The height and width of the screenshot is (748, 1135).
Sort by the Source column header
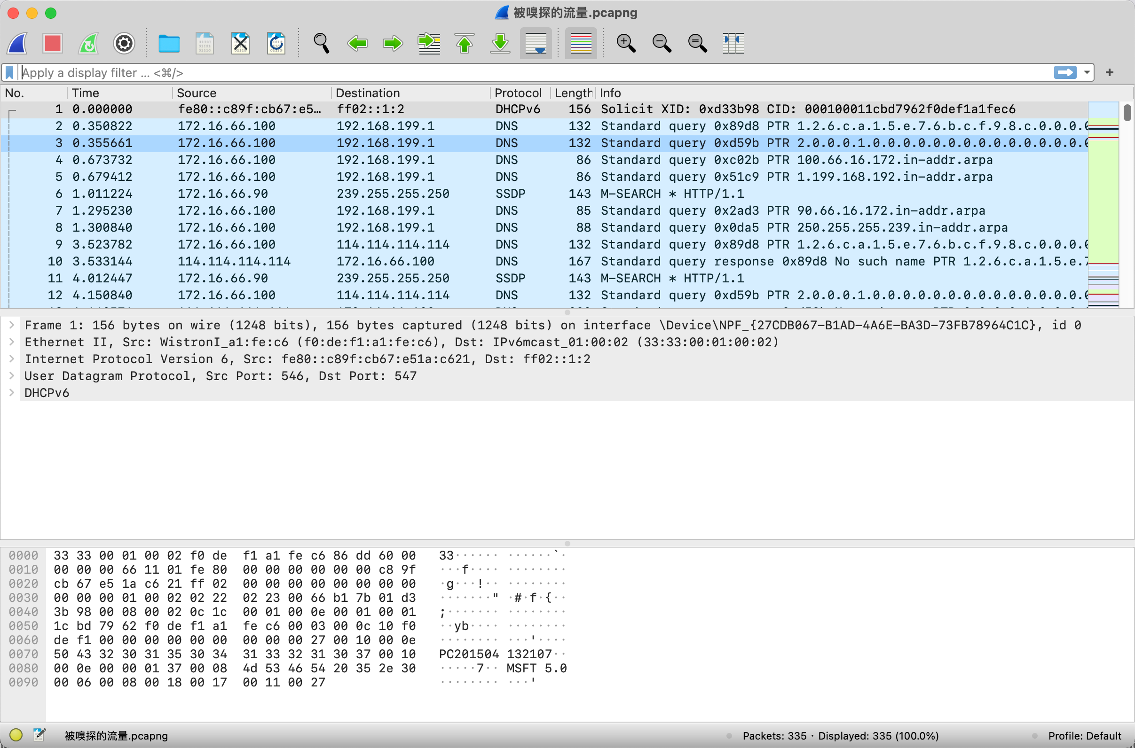tap(196, 93)
